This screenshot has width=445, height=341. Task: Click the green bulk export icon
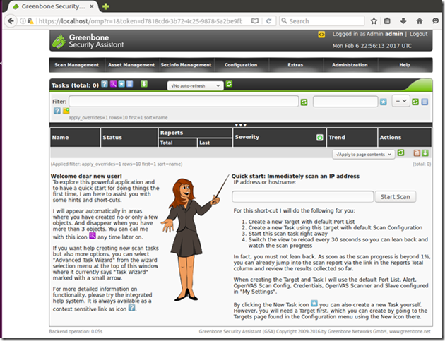point(425,153)
